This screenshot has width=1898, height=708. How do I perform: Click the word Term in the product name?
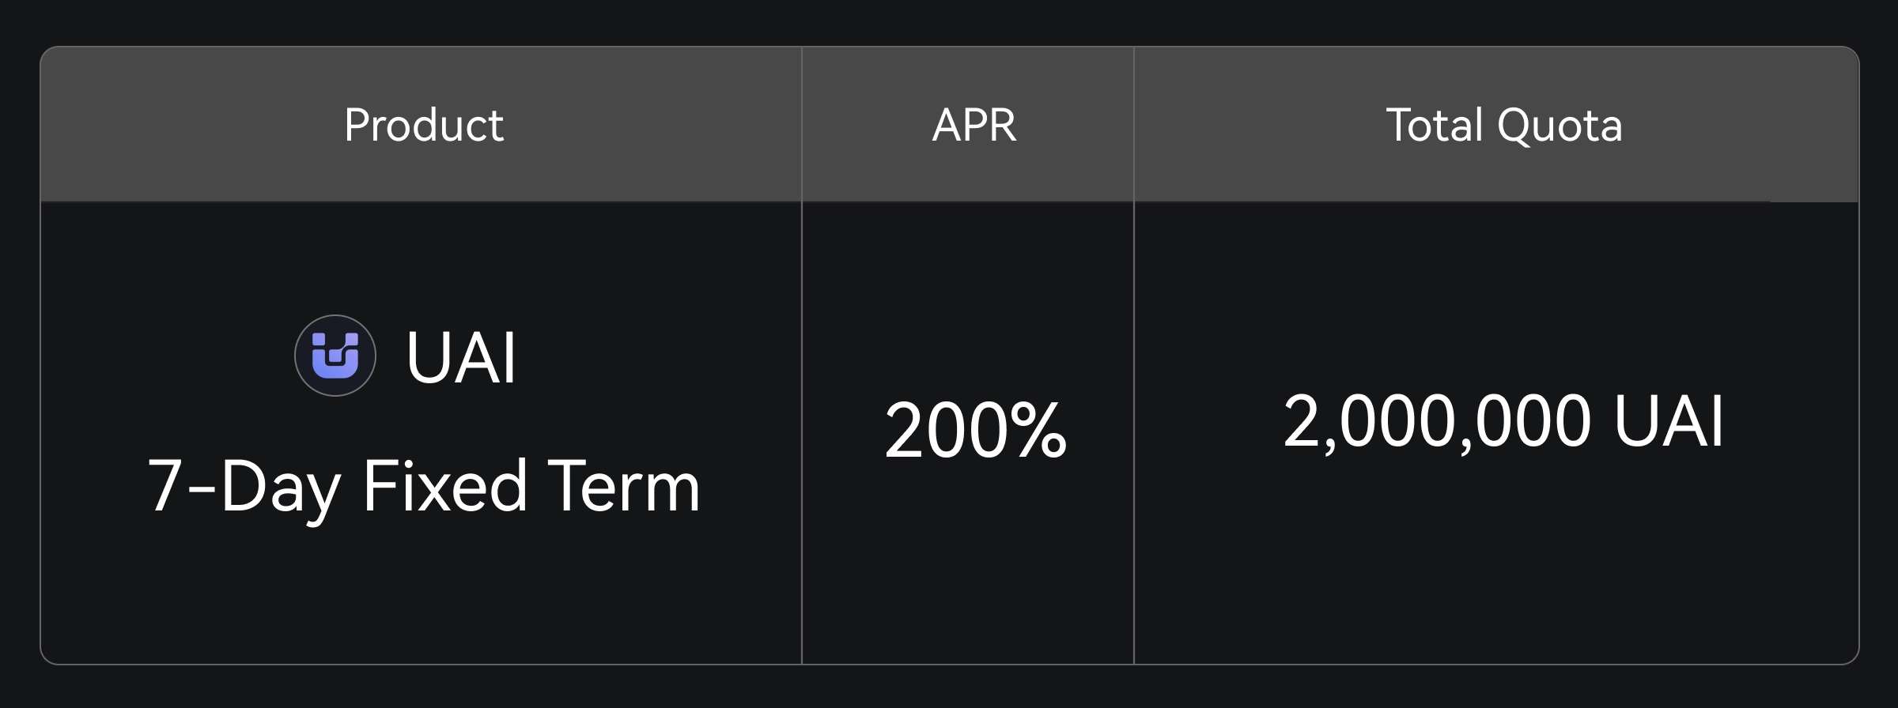624,485
